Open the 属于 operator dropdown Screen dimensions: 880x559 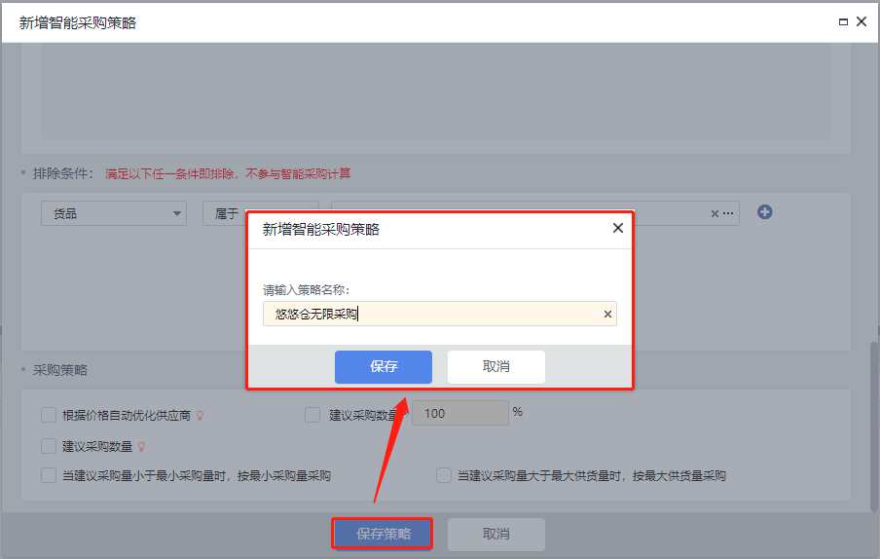point(224,213)
